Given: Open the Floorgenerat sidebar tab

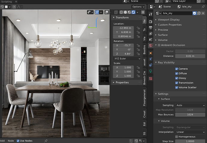Looking at the screenshot, I should [144, 98].
